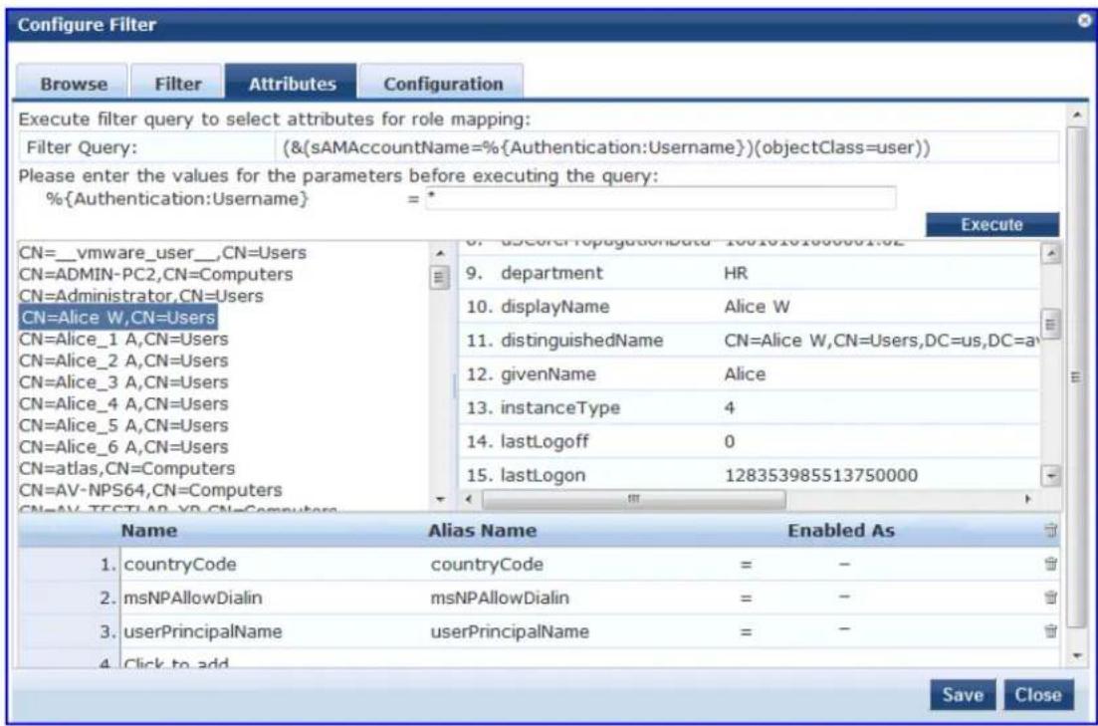Switch to the Browse tab
The height and width of the screenshot is (726, 1098).
point(73,83)
